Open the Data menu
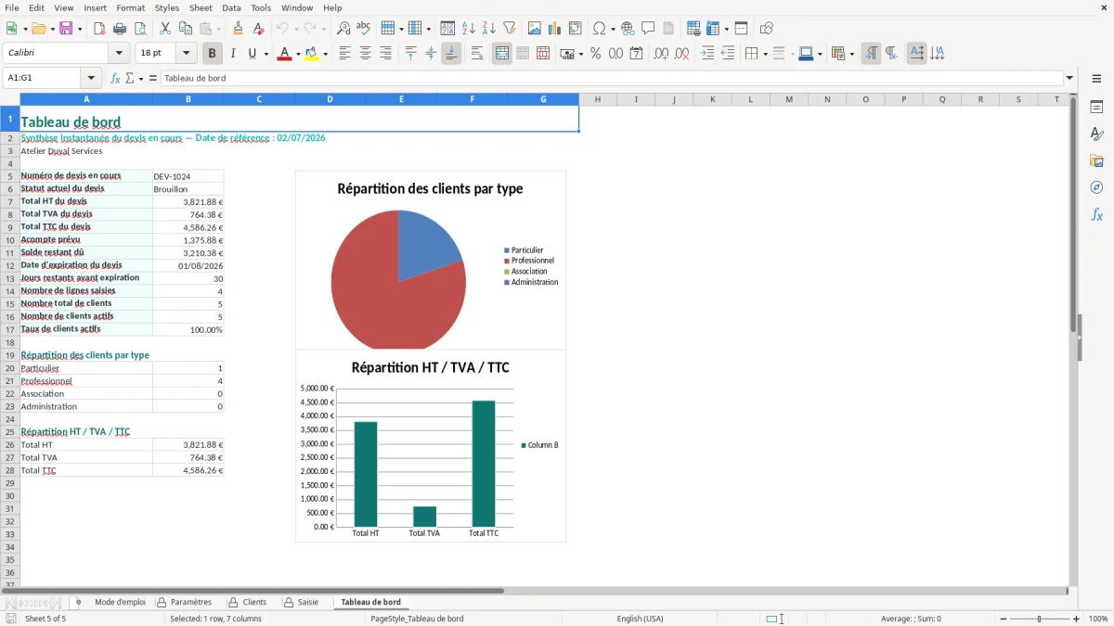Image resolution: width=1114 pixels, height=626 pixels. tap(231, 7)
